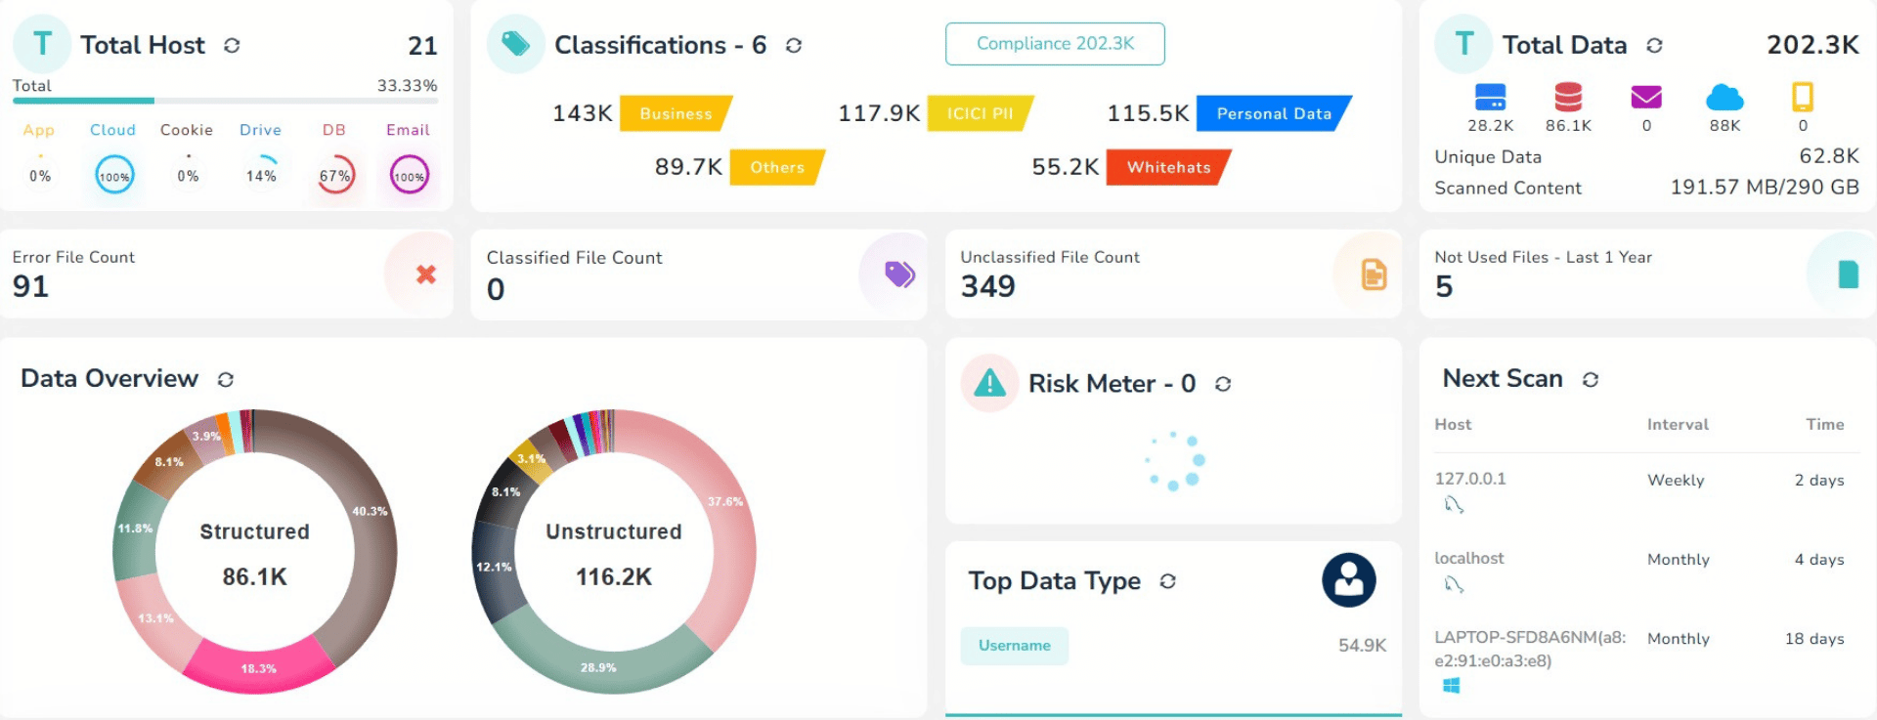The width and height of the screenshot is (1877, 720).
Task: Click the Data Overview refresh icon
Action: [x=226, y=379]
